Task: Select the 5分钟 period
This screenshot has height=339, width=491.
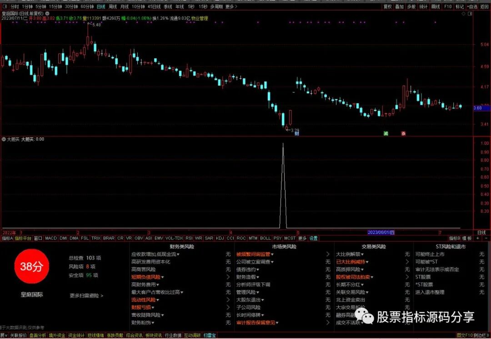Action: point(41,6)
